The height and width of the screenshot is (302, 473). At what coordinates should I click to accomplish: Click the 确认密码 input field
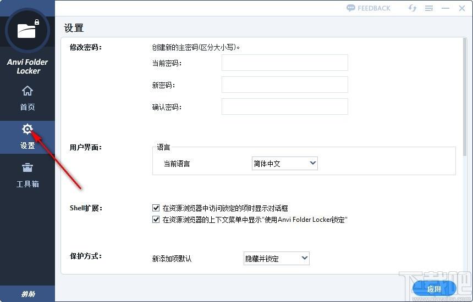click(285, 107)
